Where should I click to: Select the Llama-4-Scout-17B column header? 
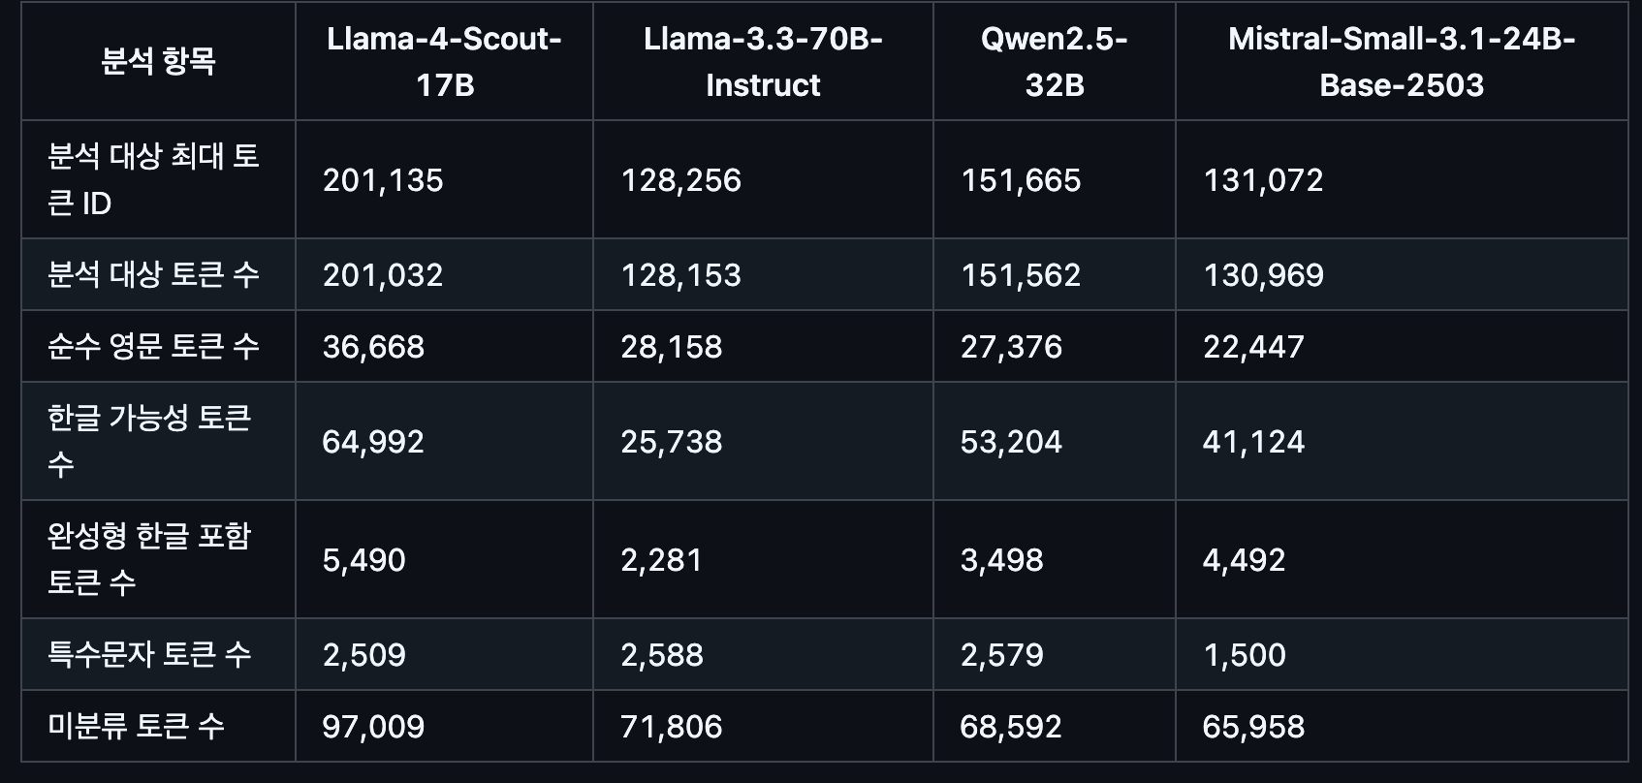coord(445,62)
